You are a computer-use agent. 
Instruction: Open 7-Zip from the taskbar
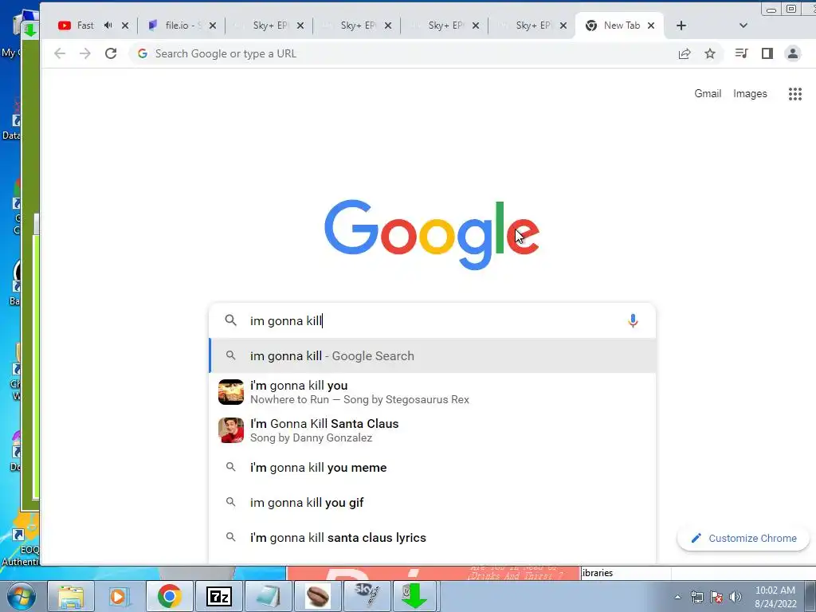click(218, 596)
